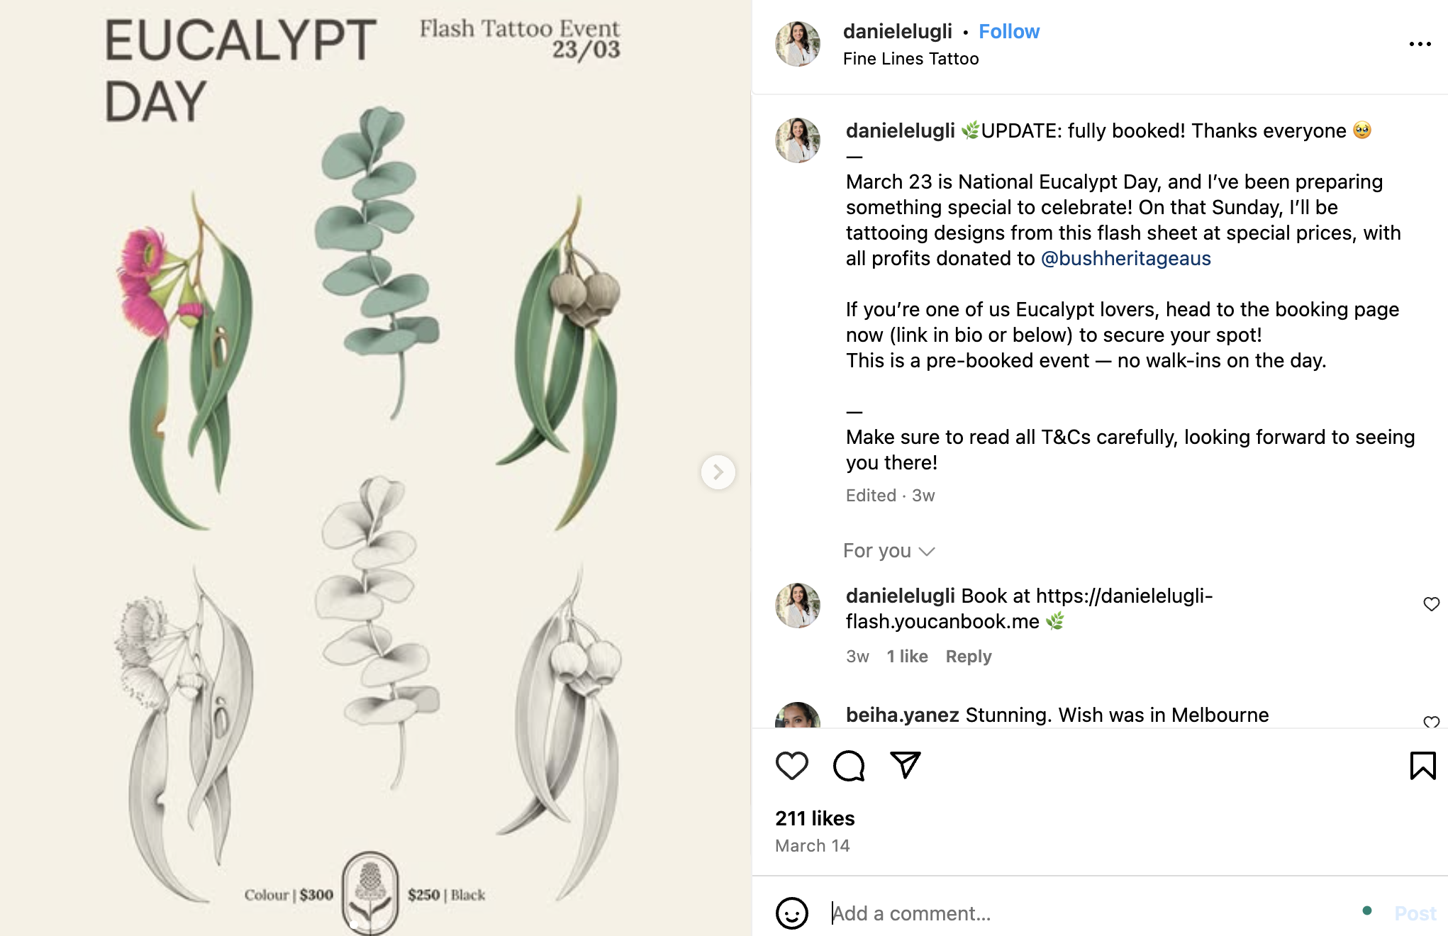Open the comment icon below the post

click(850, 766)
